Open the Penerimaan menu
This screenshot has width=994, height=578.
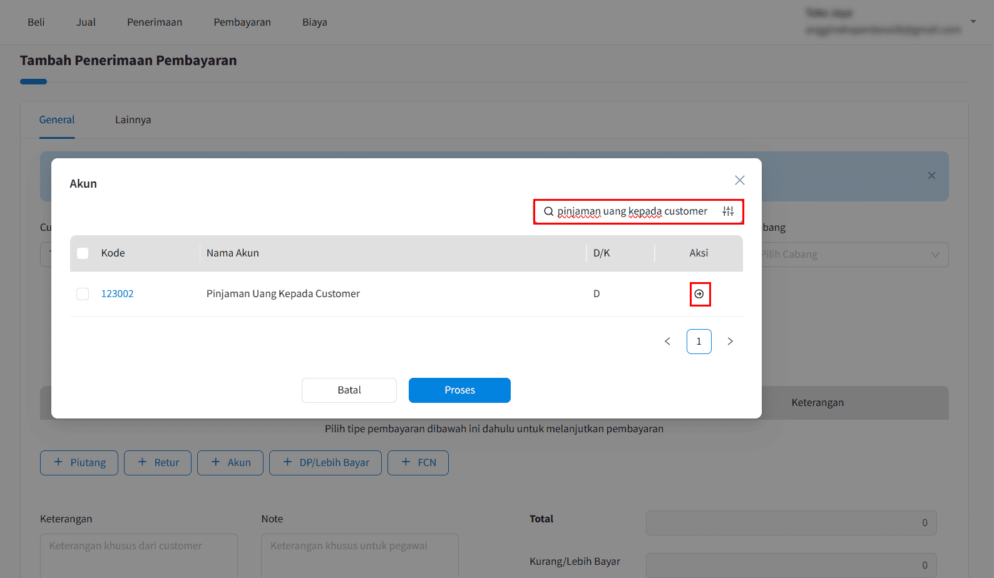(x=155, y=23)
